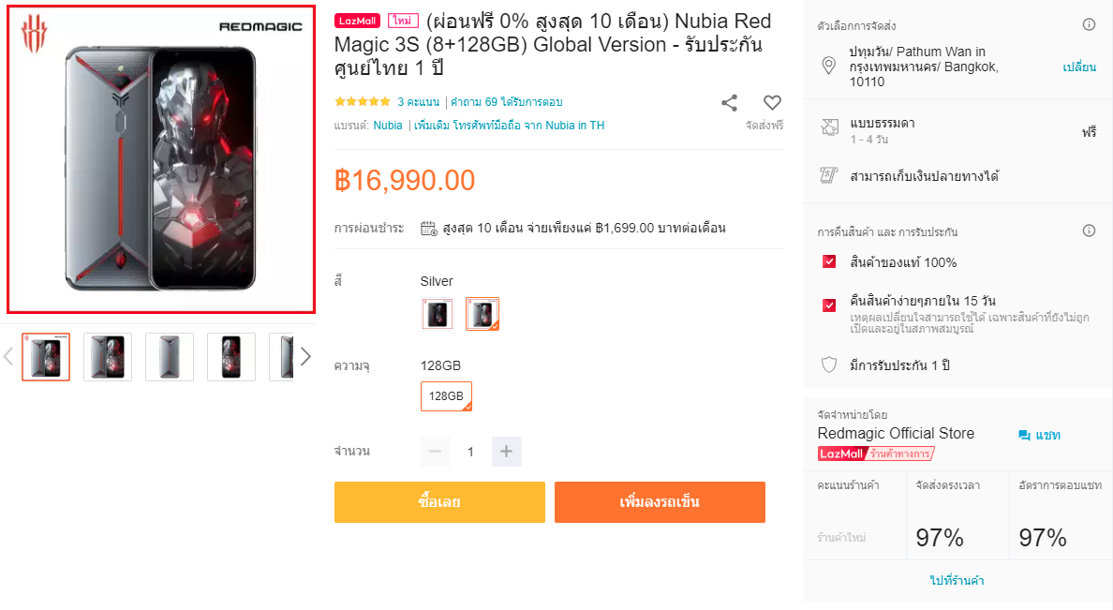Click the one-year warranty shield icon

[828, 365]
